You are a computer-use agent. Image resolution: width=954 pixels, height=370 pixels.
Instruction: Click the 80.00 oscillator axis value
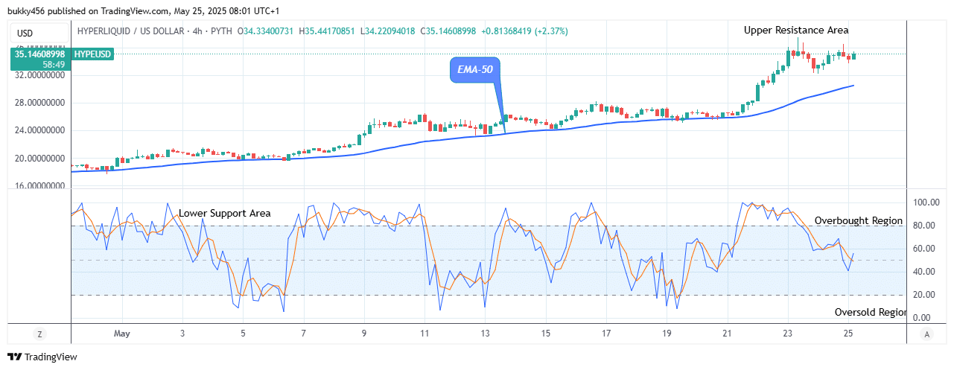tap(926, 226)
